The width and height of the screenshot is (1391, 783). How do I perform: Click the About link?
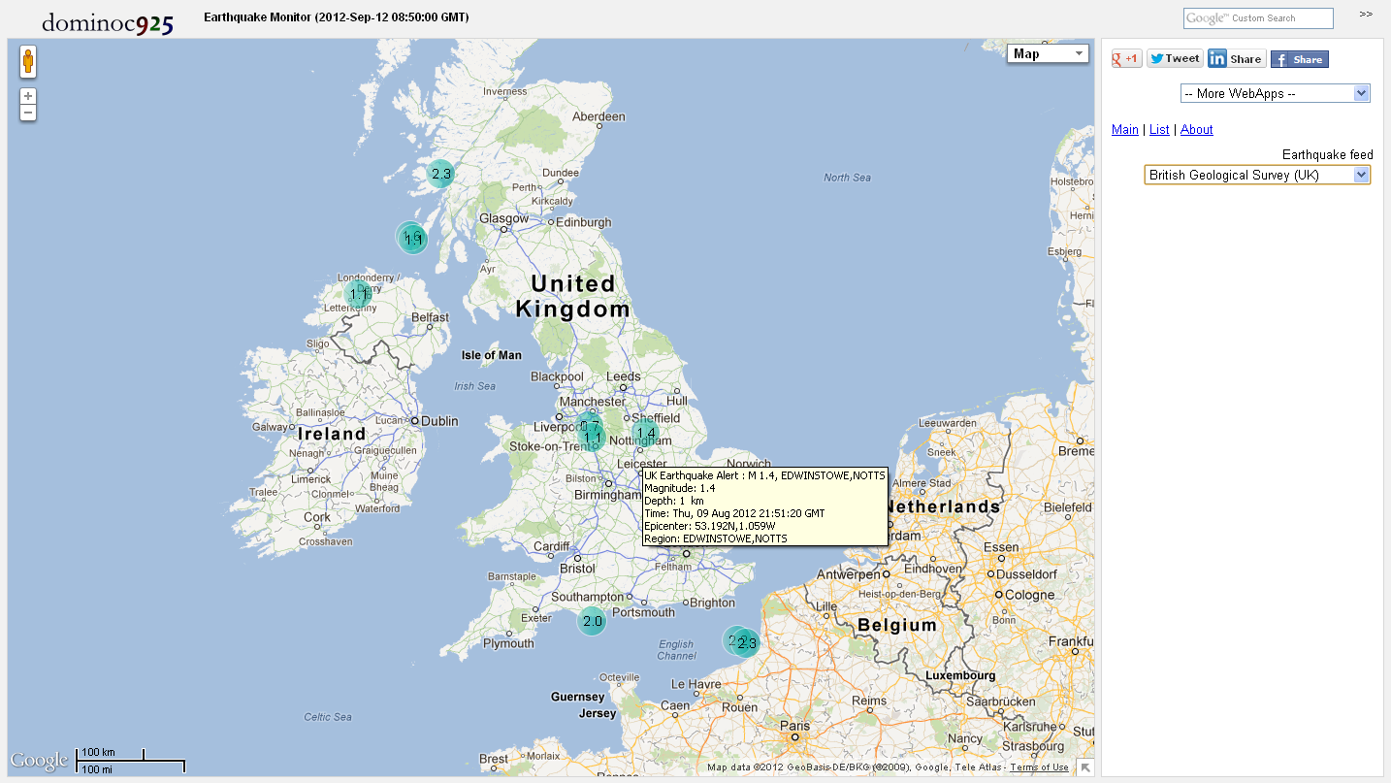click(x=1196, y=129)
